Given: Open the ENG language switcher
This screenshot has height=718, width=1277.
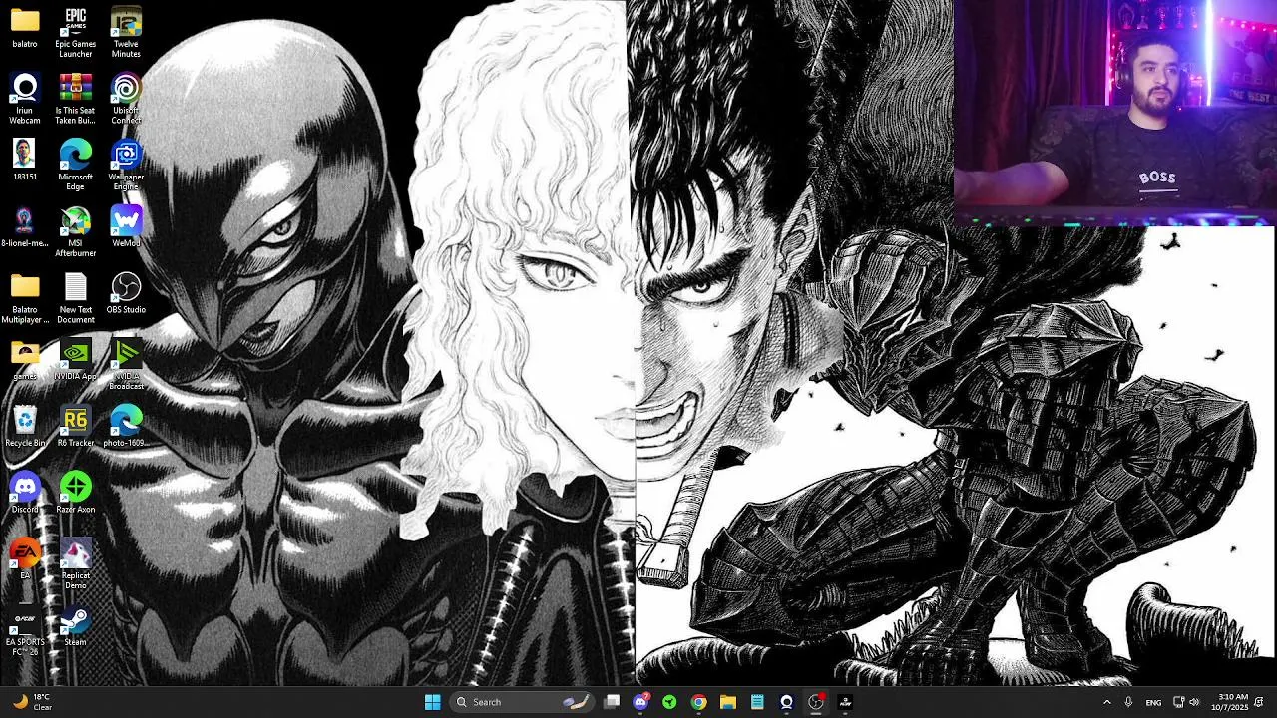Looking at the screenshot, I should pos(1153,702).
